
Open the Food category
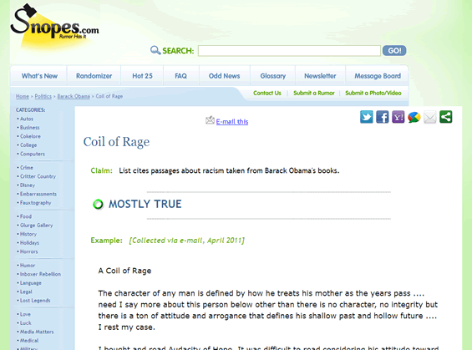(26, 216)
